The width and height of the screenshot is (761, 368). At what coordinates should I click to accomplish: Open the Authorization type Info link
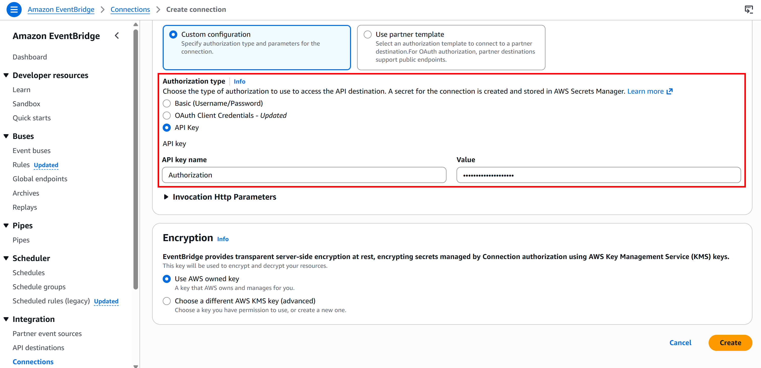click(x=239, y=81)
